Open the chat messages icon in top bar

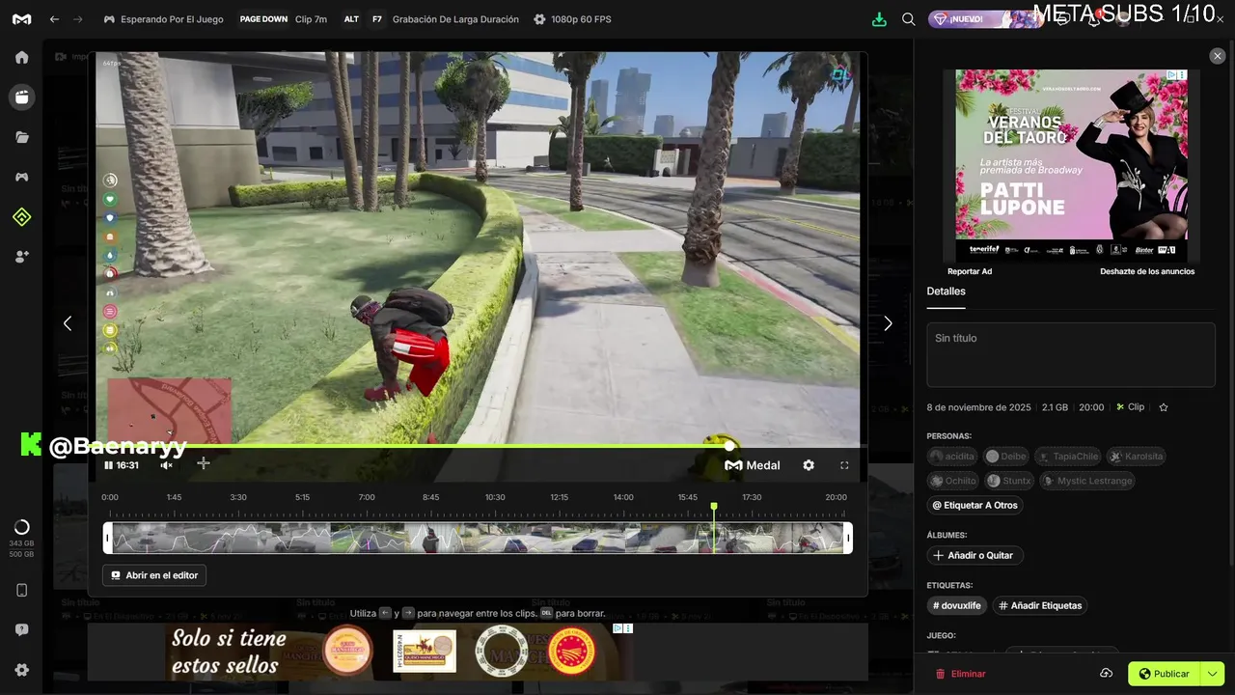(x=1063, y=19)
